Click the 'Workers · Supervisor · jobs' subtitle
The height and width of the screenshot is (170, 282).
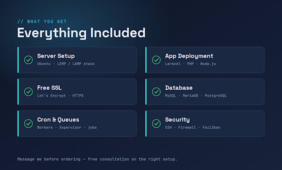click(67, 128)
